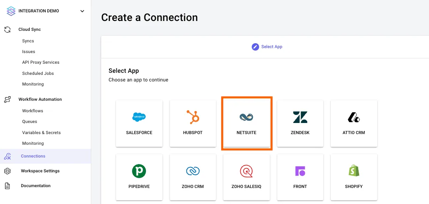Select Scheduled Jobs in the sidebar

click(38, 73)
